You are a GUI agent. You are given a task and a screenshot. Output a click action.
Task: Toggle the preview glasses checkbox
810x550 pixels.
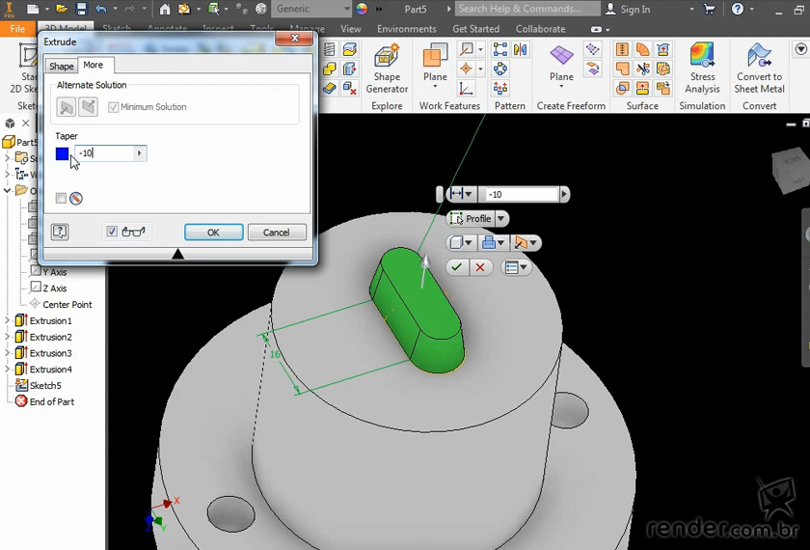[112, 232]
